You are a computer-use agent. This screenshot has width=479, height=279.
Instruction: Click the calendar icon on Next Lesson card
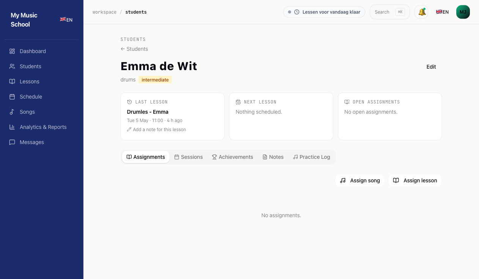click(x=238, y=102)
